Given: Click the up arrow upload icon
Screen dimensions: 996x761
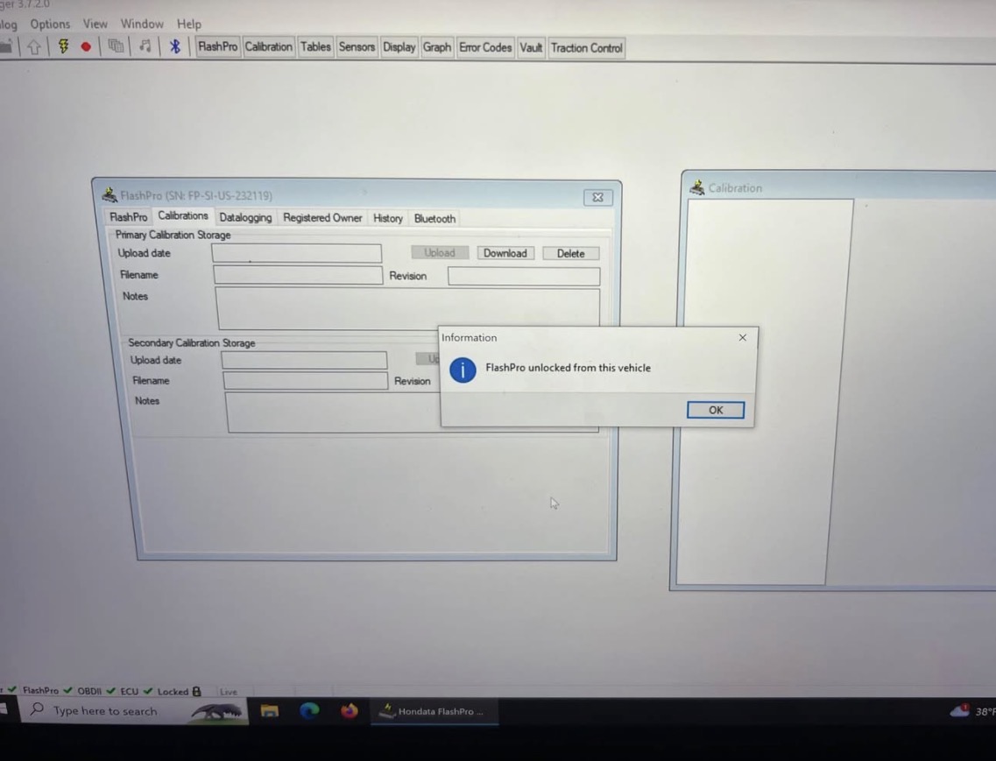Looking at the screenshot, I should point(34,47).
